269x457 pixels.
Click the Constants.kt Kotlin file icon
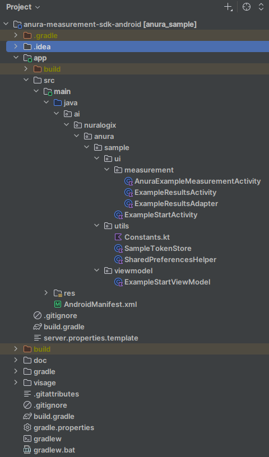pyautogui.click(x=118, y=237)
